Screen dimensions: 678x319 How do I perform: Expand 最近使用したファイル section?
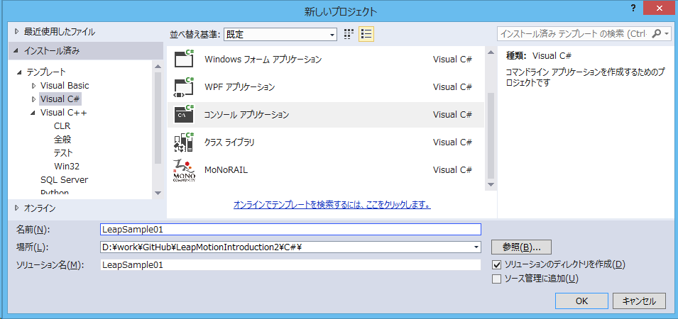pyautogui.click(x=17, y=31)
